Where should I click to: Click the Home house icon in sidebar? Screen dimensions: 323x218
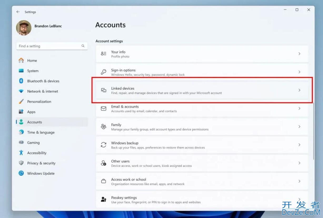click(21, 60)
